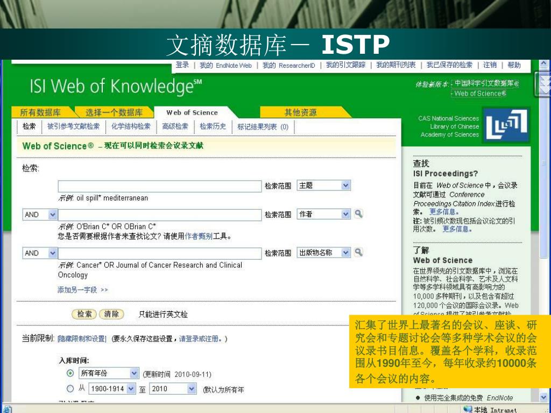
Task: Switch to the 其他资源 tab
Action: point(300,112)
